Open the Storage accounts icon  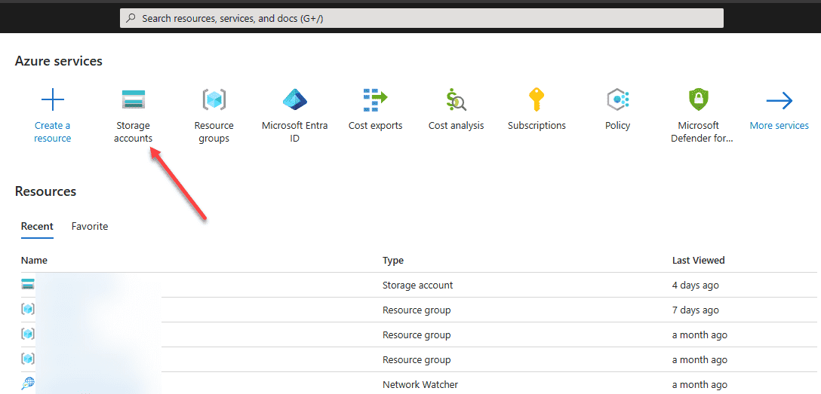[133, 99]
